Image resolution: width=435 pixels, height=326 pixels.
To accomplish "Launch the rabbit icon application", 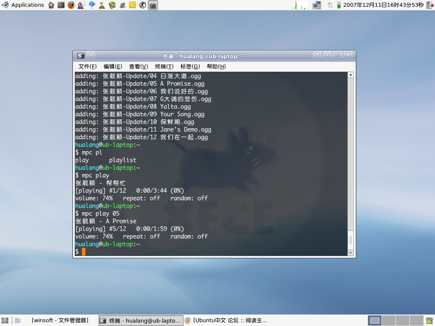I will point(102,5).
